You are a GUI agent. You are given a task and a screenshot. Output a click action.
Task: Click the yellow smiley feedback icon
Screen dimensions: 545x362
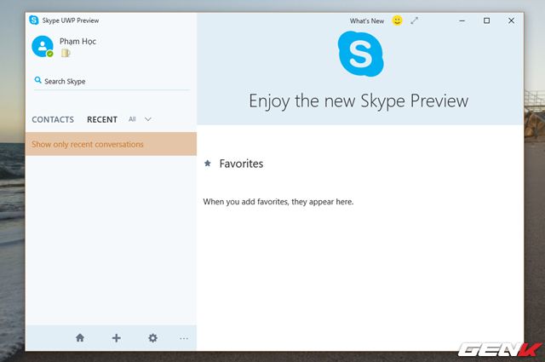pyautogui.click(x=397, y=20)
